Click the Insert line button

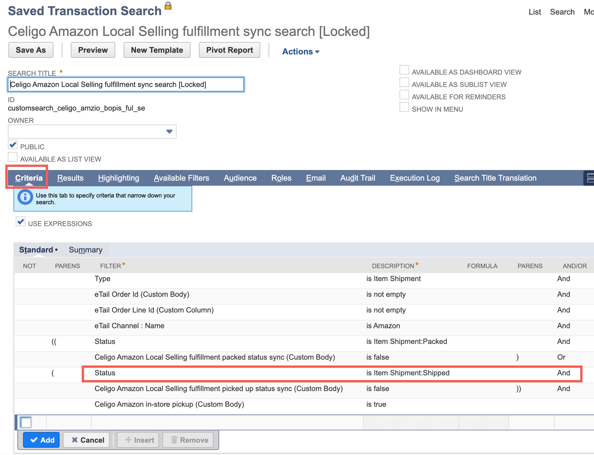[138, 440]
